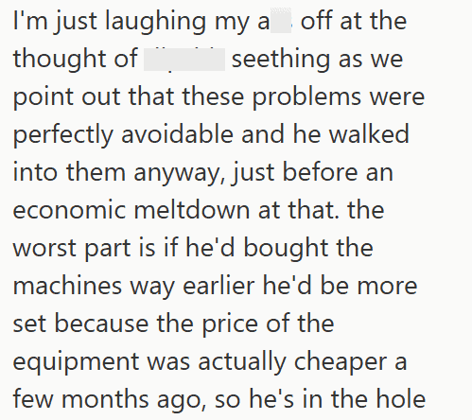Click the word "economic"
This screenshot has width=472, height=420.
(69, 210)
